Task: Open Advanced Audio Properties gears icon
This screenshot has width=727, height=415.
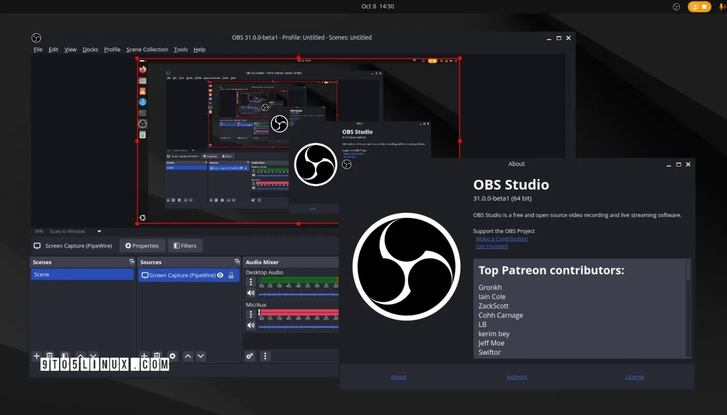Action: click(x=250, y=356)
